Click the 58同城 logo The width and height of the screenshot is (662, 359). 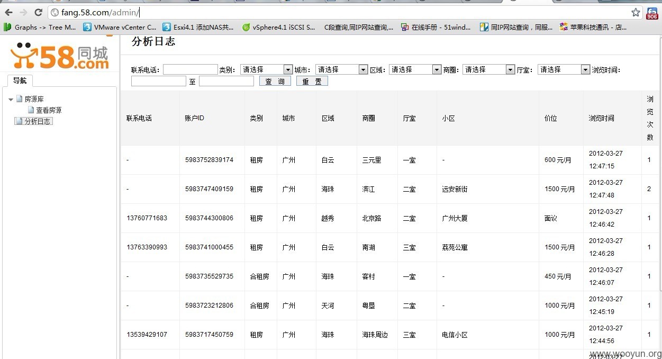(59, 56)
